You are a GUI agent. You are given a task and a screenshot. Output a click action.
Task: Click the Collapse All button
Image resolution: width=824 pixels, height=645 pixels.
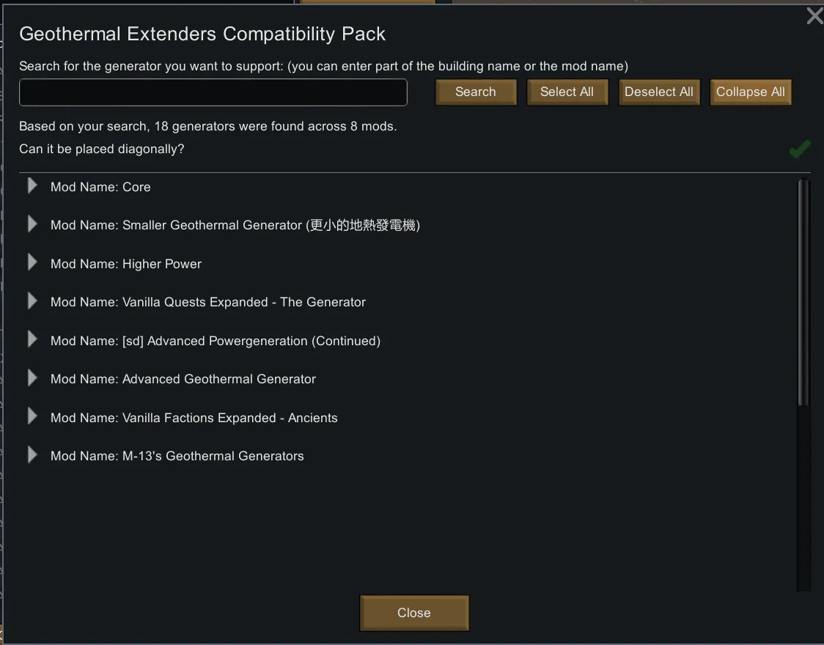click(x=750, y=92)
